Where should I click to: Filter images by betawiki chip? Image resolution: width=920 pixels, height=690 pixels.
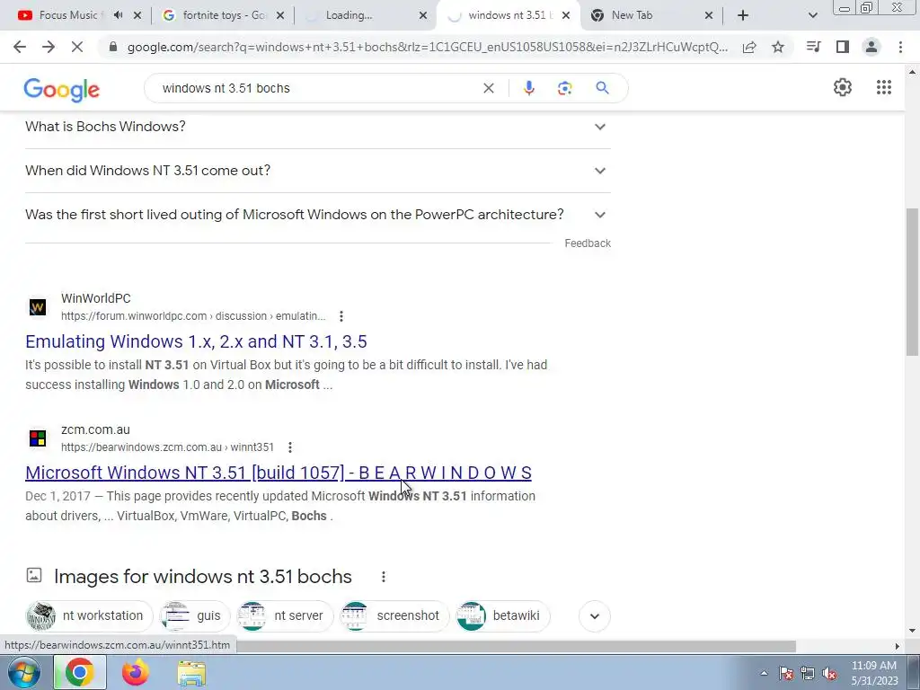pos(503,616)
